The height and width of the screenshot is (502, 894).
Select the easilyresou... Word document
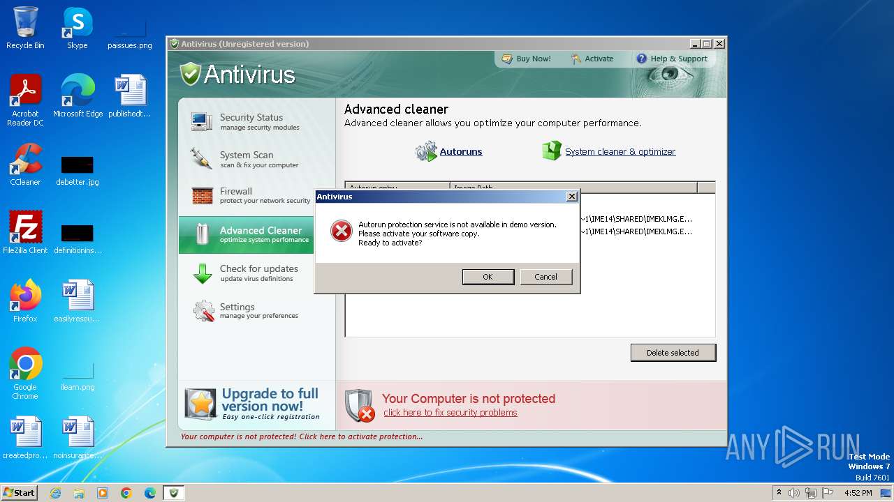(78, 301)
